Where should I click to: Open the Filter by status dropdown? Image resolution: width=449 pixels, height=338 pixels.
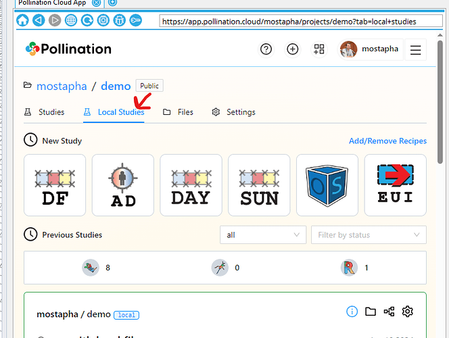[369, 235]
